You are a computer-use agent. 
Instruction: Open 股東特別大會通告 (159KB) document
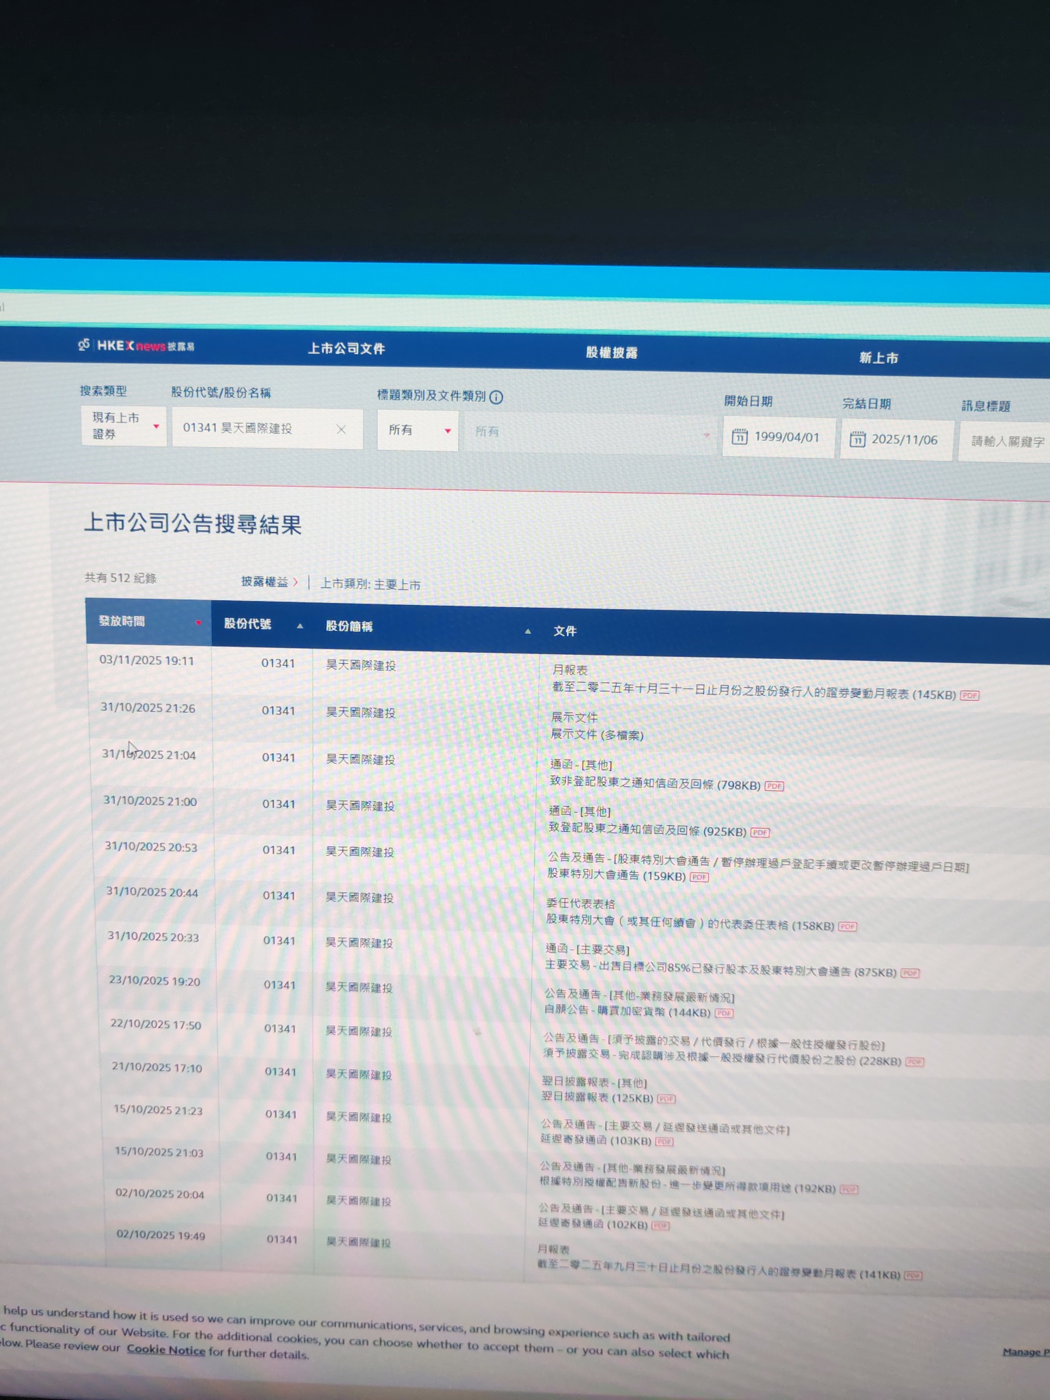pyautogui.click(x=616, y=875)
